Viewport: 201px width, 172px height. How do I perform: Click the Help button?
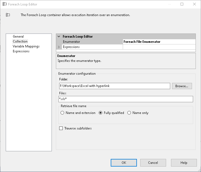point(184,163)
